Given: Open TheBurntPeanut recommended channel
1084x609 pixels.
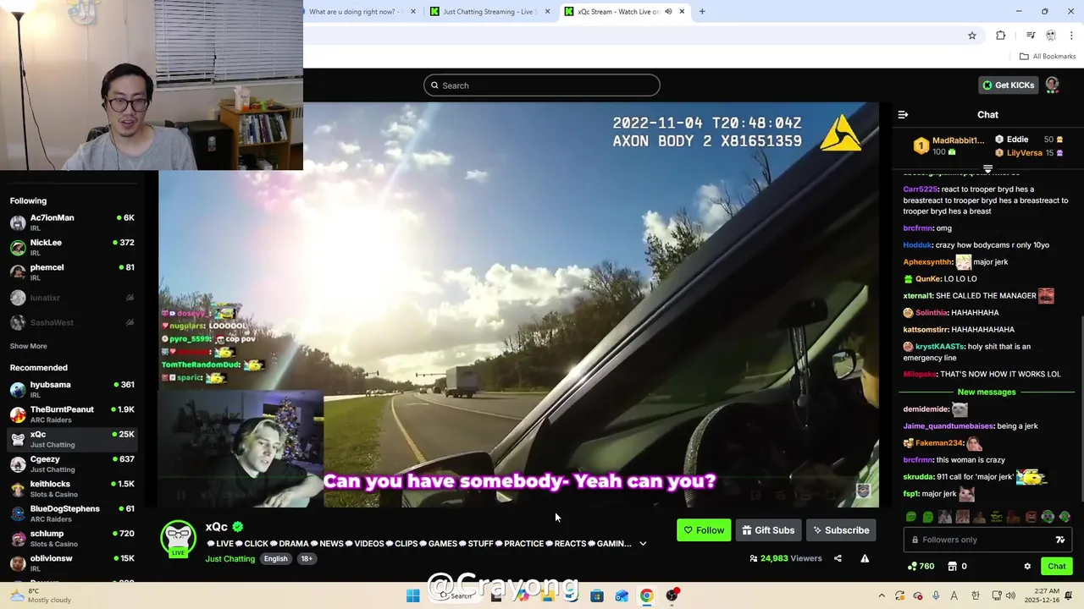Looking at the screenshot, I should pyautogui.click(x=72, y=414).
